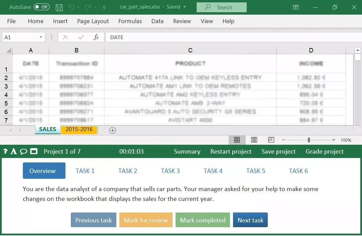This screenshot has width=362, height=236.
Task: Select the 2015-2016 sheet tab
Action: (x=79, y=129)
